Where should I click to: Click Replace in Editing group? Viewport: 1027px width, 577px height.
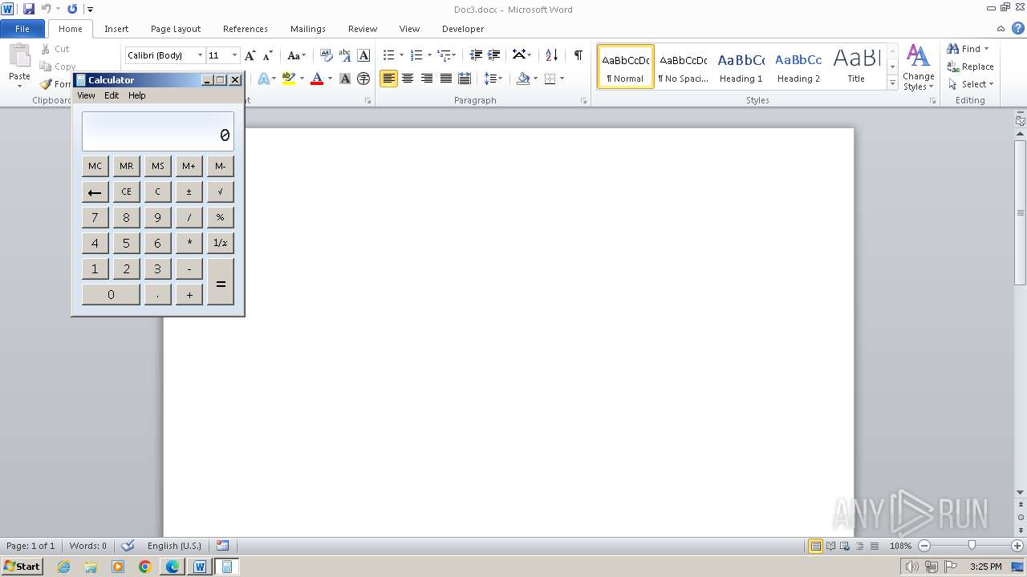tap(970, 67)
